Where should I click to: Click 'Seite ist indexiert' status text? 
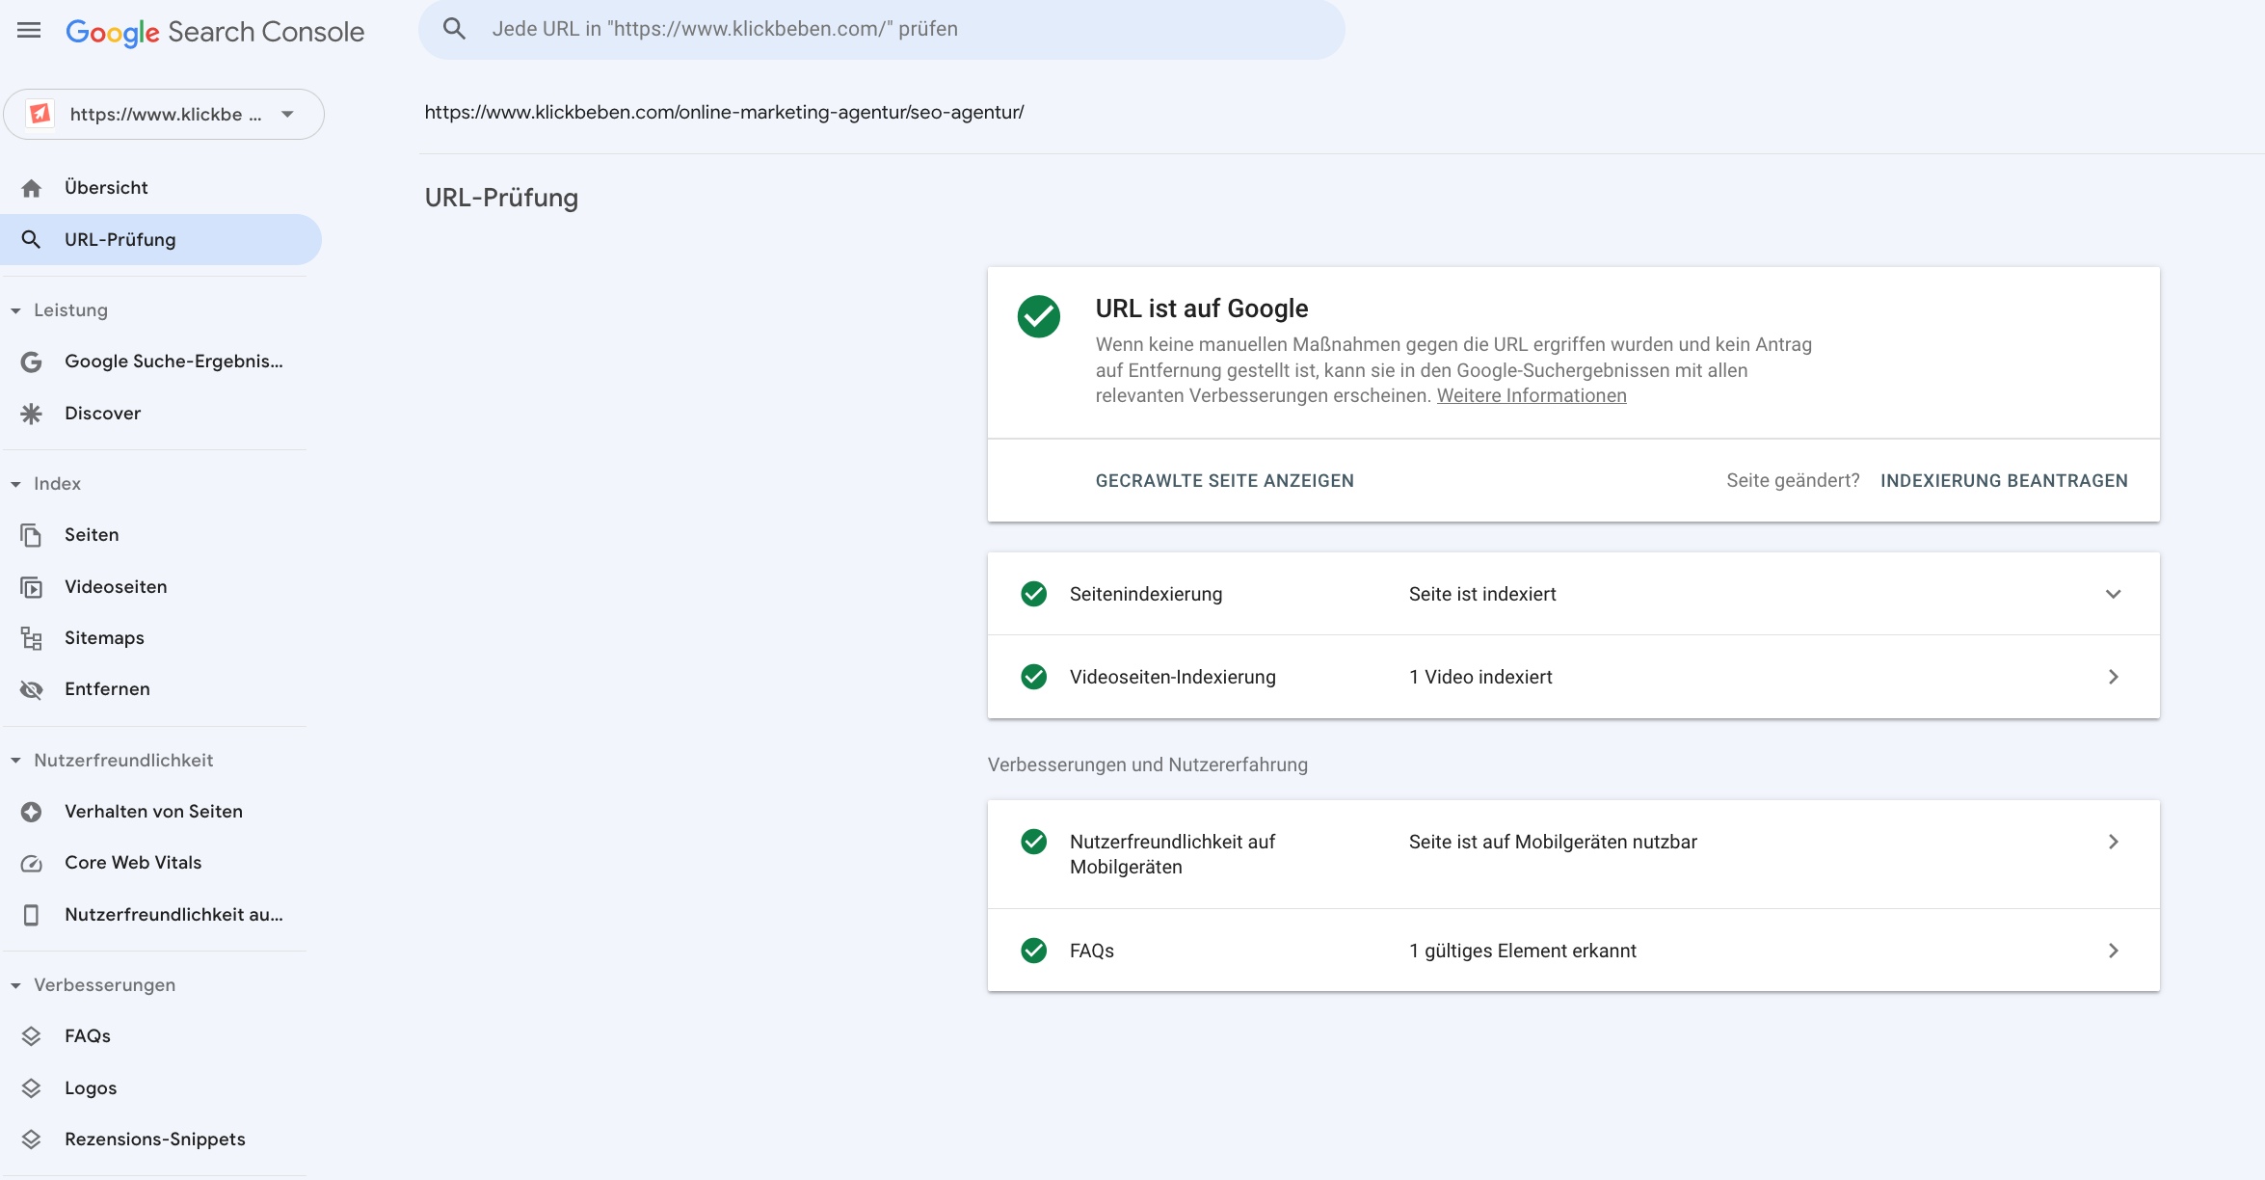(x=1482, y=594)
